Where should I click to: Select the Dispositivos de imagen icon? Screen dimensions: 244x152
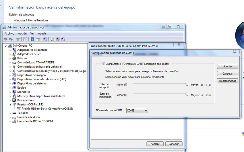(14, 75)
